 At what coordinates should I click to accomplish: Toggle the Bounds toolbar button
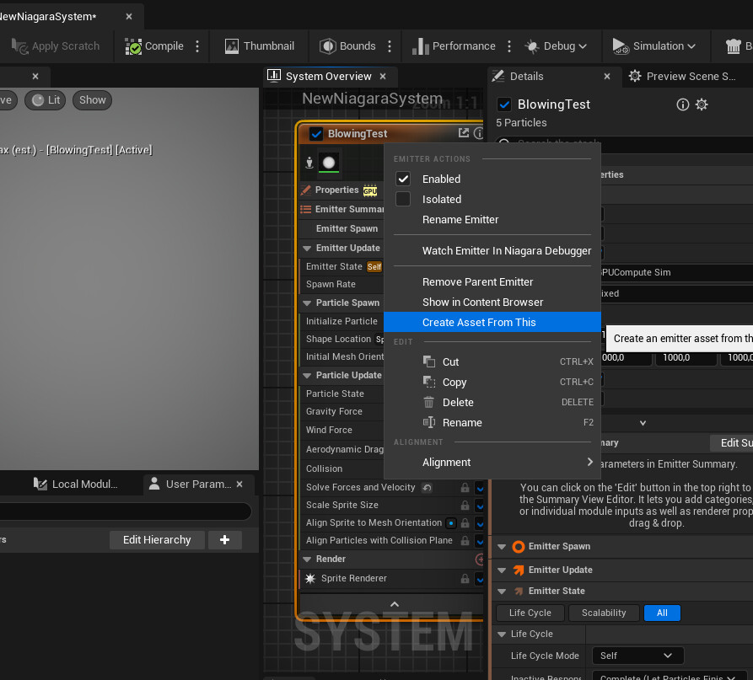347,46
